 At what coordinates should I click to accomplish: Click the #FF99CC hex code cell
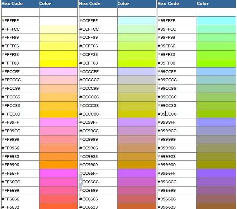click(20, 131)
